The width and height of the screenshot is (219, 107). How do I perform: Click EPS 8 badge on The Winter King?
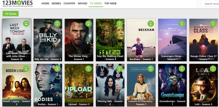(88, 24)
